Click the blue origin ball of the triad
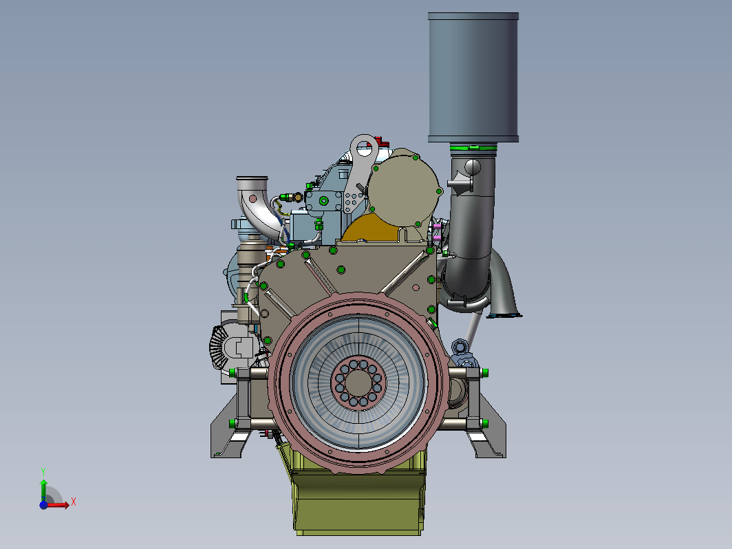This screenshot has height=549, width=732. 43,505
